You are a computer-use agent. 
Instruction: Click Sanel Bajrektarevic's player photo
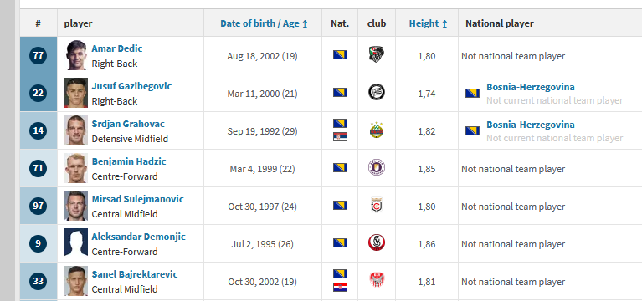pos(76,281)
